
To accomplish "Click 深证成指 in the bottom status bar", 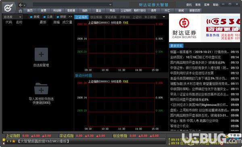I will coord(67,136).
